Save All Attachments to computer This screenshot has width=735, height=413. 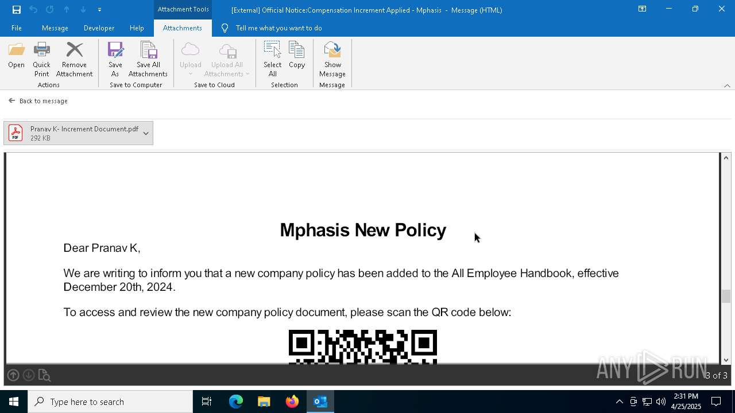coord(148,59)
